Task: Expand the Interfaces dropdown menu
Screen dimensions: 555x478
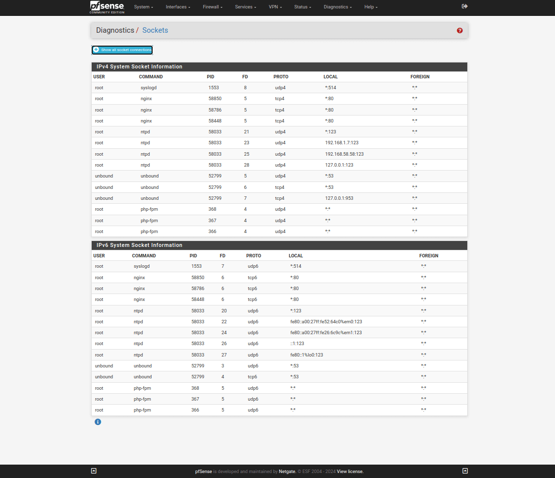Action: pyautogui.click(x=178, y=7)
